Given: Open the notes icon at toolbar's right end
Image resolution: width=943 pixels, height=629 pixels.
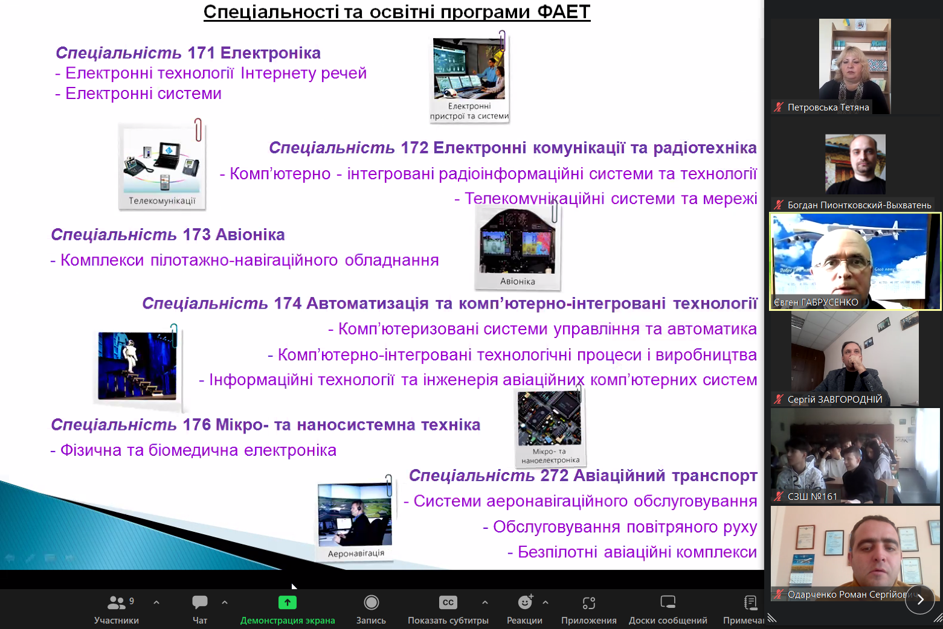Looking at the screenshot, I should [x=750, y=604].
